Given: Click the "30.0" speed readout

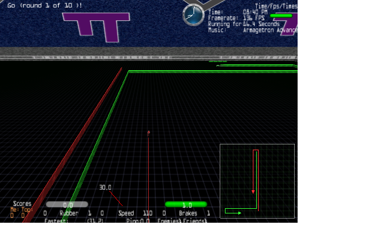Looking at the screenshot, I should pos(105,187).
